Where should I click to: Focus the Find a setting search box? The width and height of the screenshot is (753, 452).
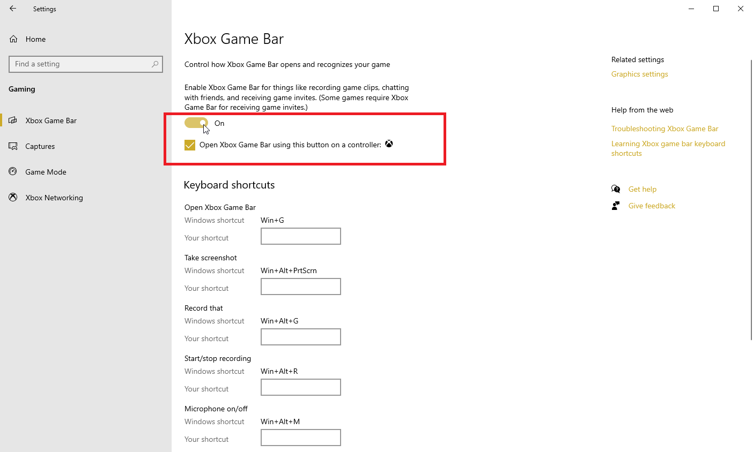86,64
